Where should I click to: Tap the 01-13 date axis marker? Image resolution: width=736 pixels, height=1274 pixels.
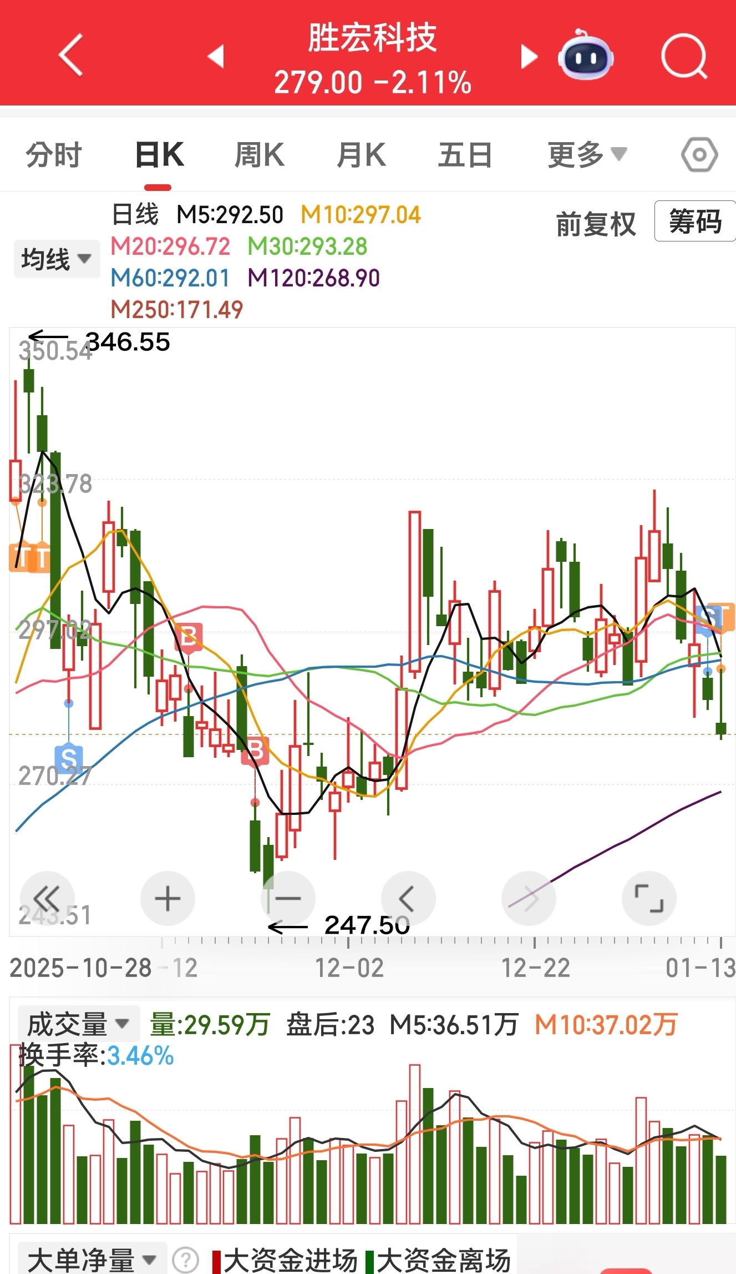(x=701, y=968)
